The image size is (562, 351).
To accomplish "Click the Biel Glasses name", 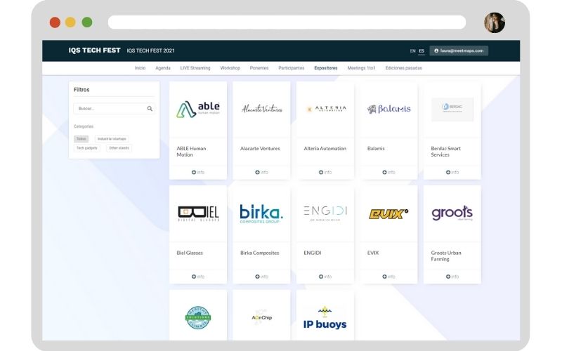I will 190,253.
